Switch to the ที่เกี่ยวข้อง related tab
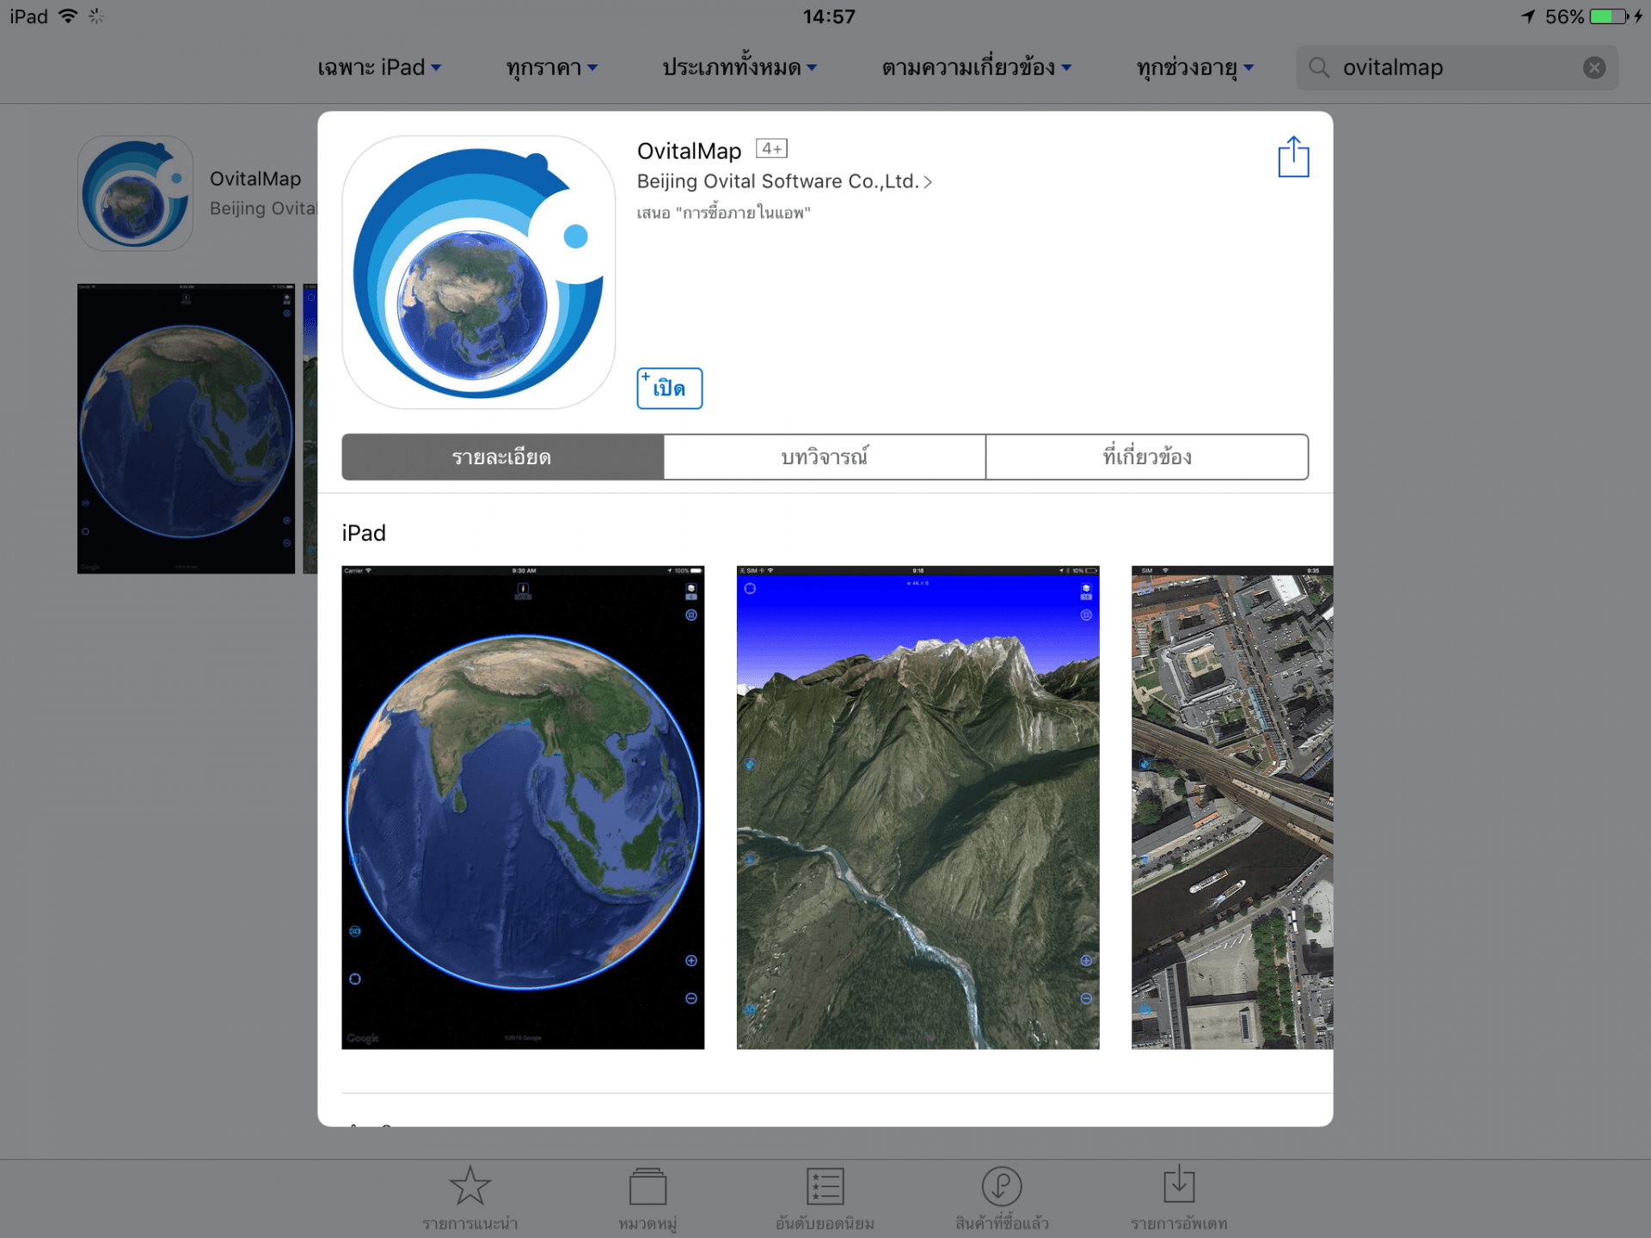Screen dimensions: 1651x1238 click(1147, 457)
